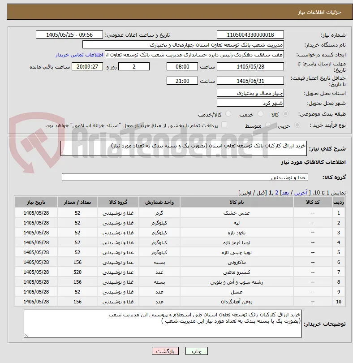Select the ماکارونی item name

pos(237,262)
